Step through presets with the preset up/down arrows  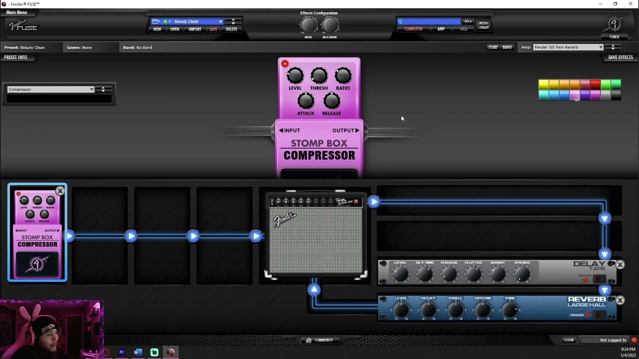tap(233, 21)
